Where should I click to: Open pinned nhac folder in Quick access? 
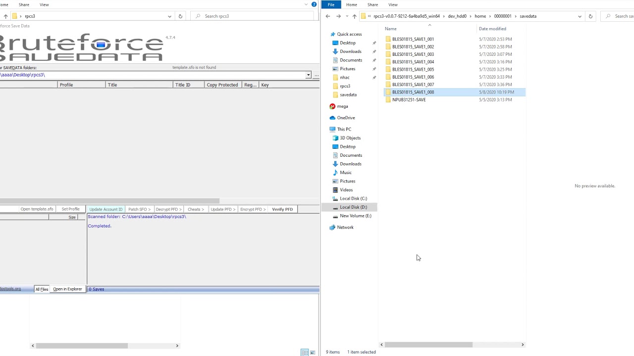click(345, 77)
